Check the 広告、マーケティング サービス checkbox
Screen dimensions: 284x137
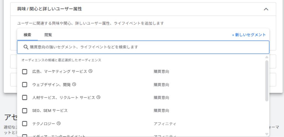pos(25,72)
